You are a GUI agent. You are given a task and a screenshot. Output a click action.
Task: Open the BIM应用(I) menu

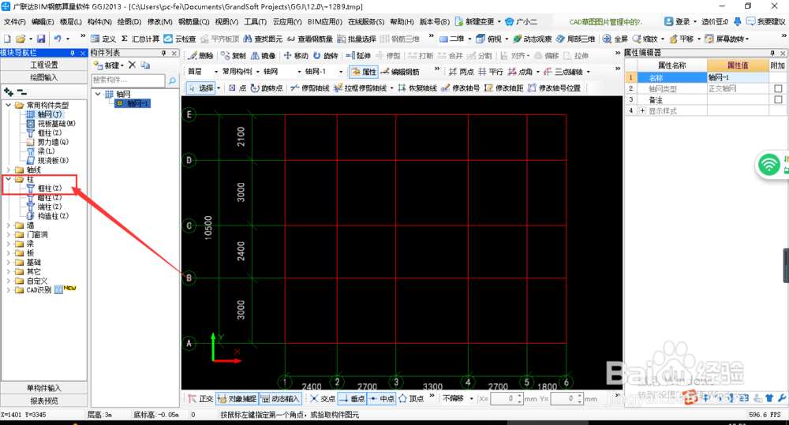325,21
